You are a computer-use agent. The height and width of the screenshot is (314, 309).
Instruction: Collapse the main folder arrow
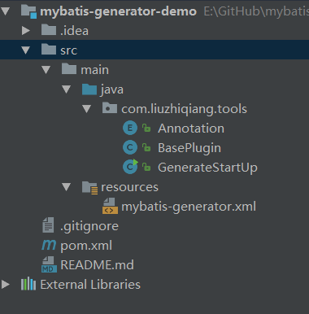pos(46,70)
